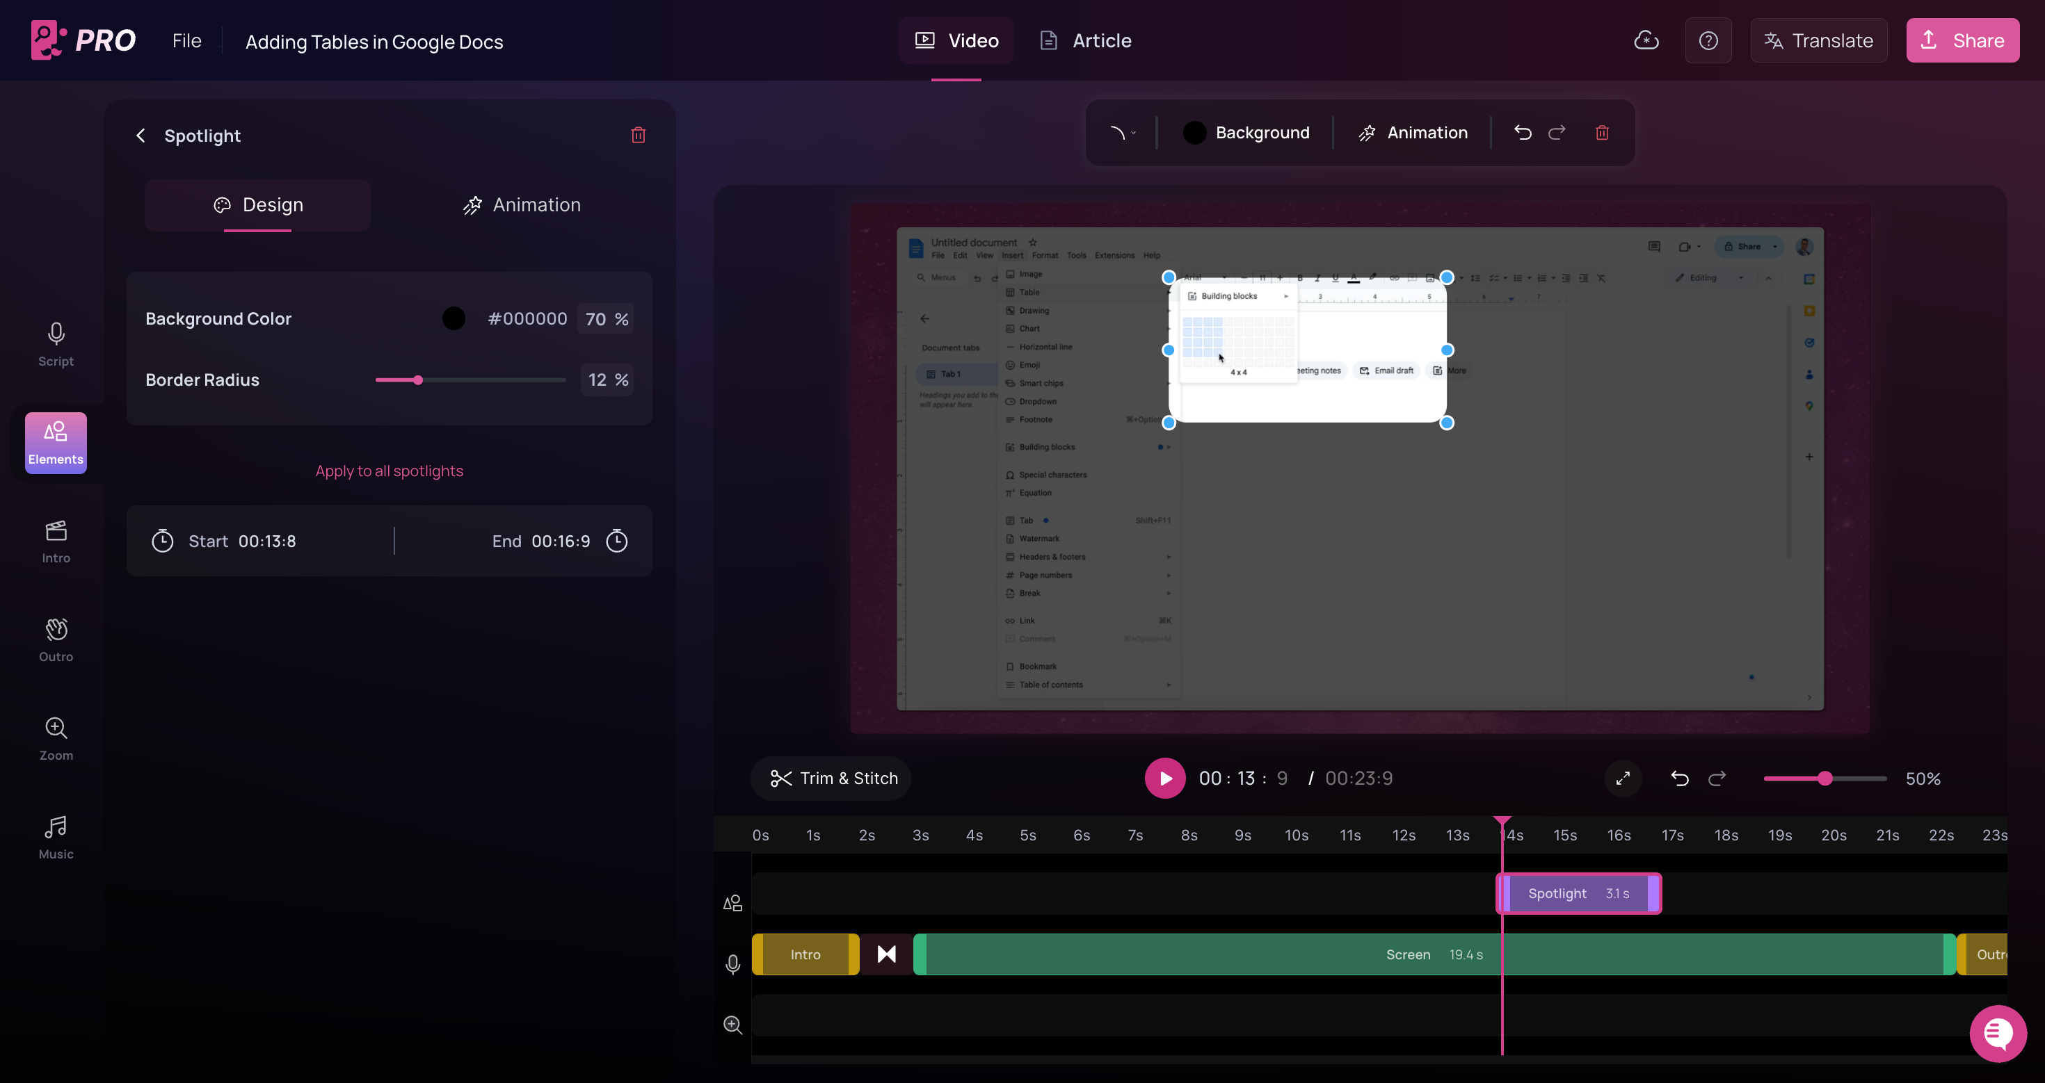The image size is (2045, 1083).
Task: Click Apply to all spotlights link
Action: [x=389, y=471]
